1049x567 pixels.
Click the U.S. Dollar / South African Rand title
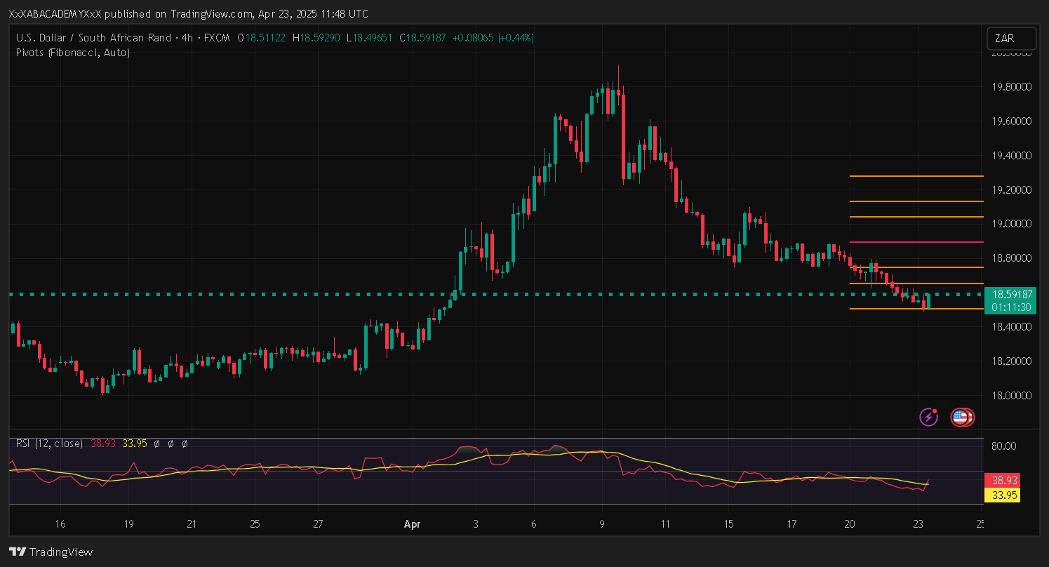pyautogui.click(x=93, y=38)
